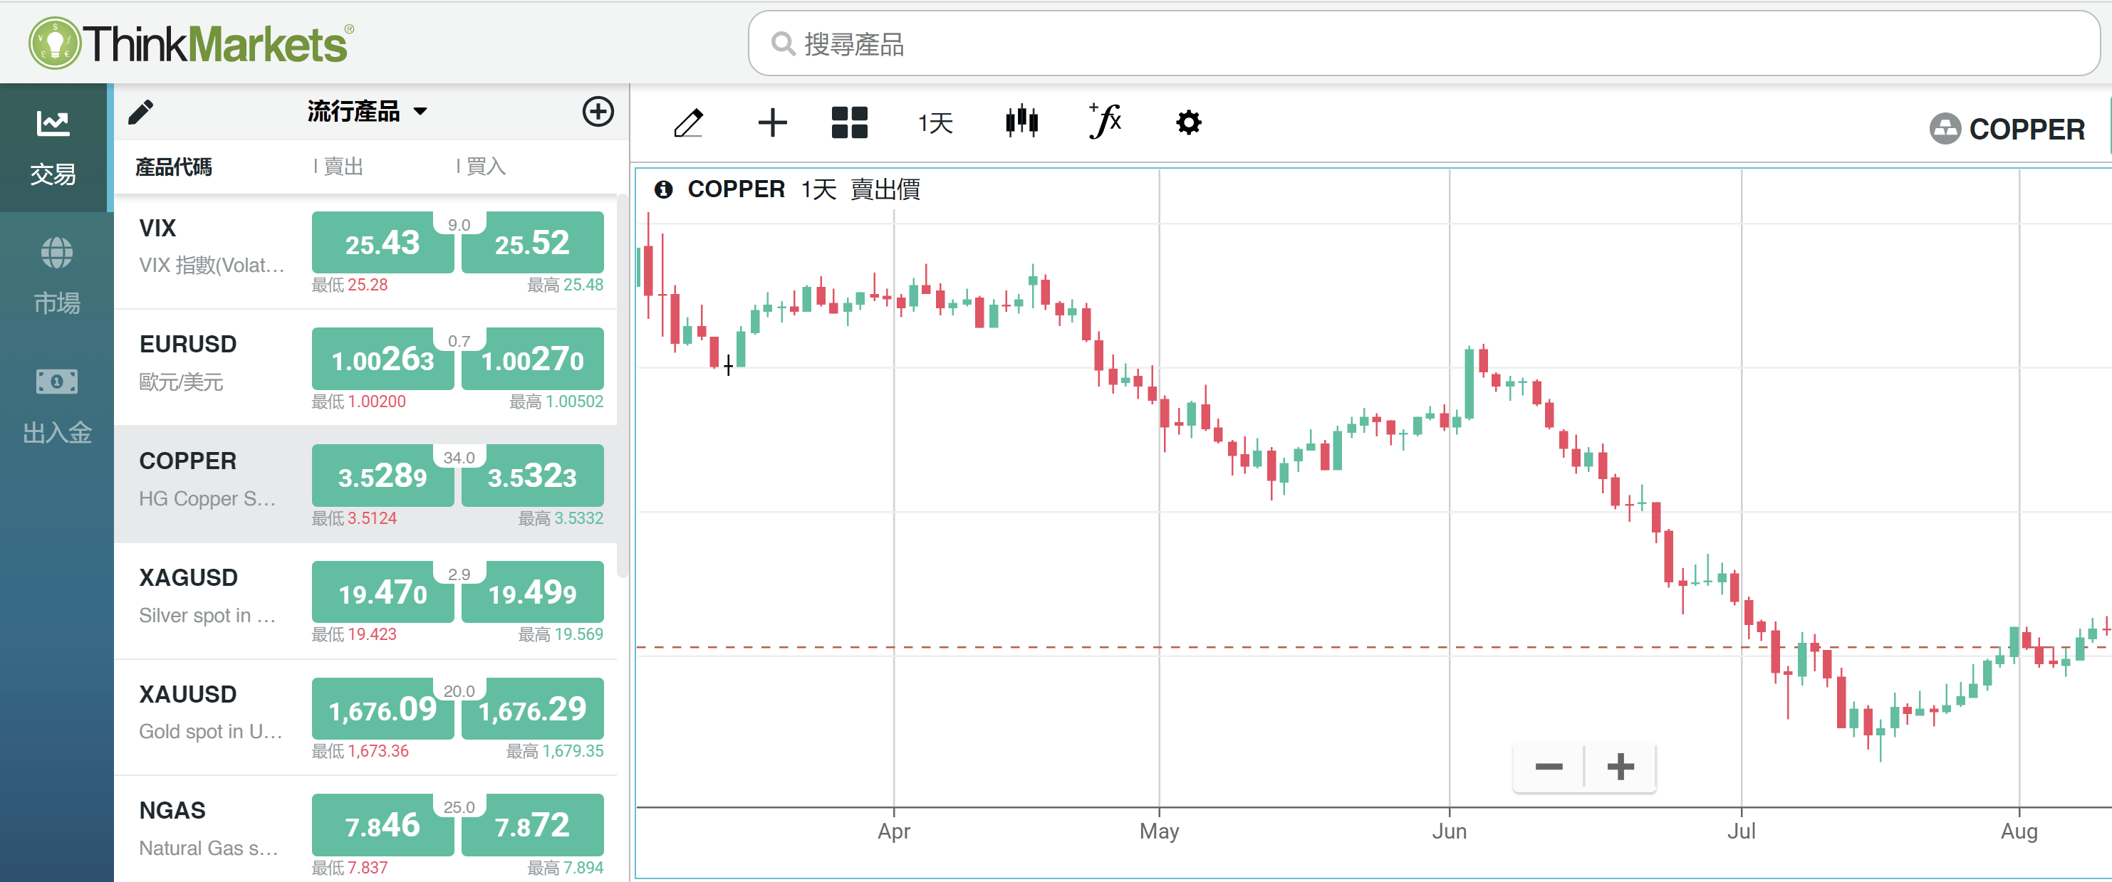
Task: Open the multi-chart layout icon
Action: pos(849,122)
